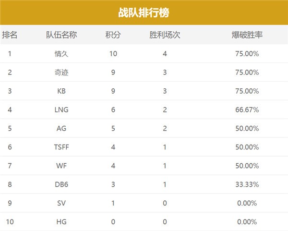Click the last-ranked team HG
The height and width of the screenshot is (231, 288).
[62, 222]
